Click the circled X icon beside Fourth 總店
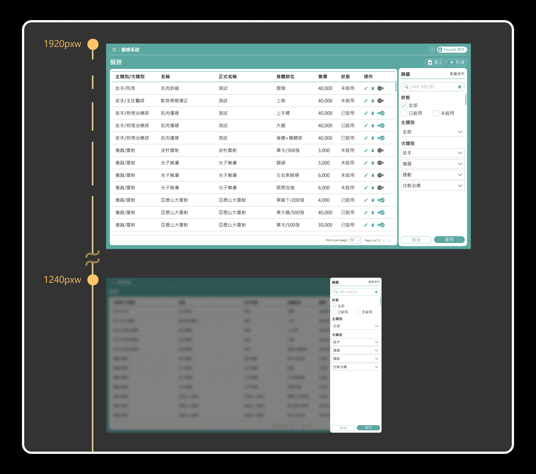Screen dimensions: 536x474 coord(432,50)
